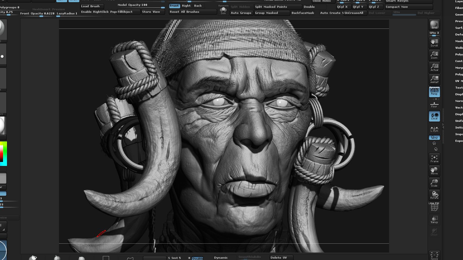Screen dimensions: 463x260
Task: Expand the Texture Map subpalette
Action: click(x=459, y=87)
